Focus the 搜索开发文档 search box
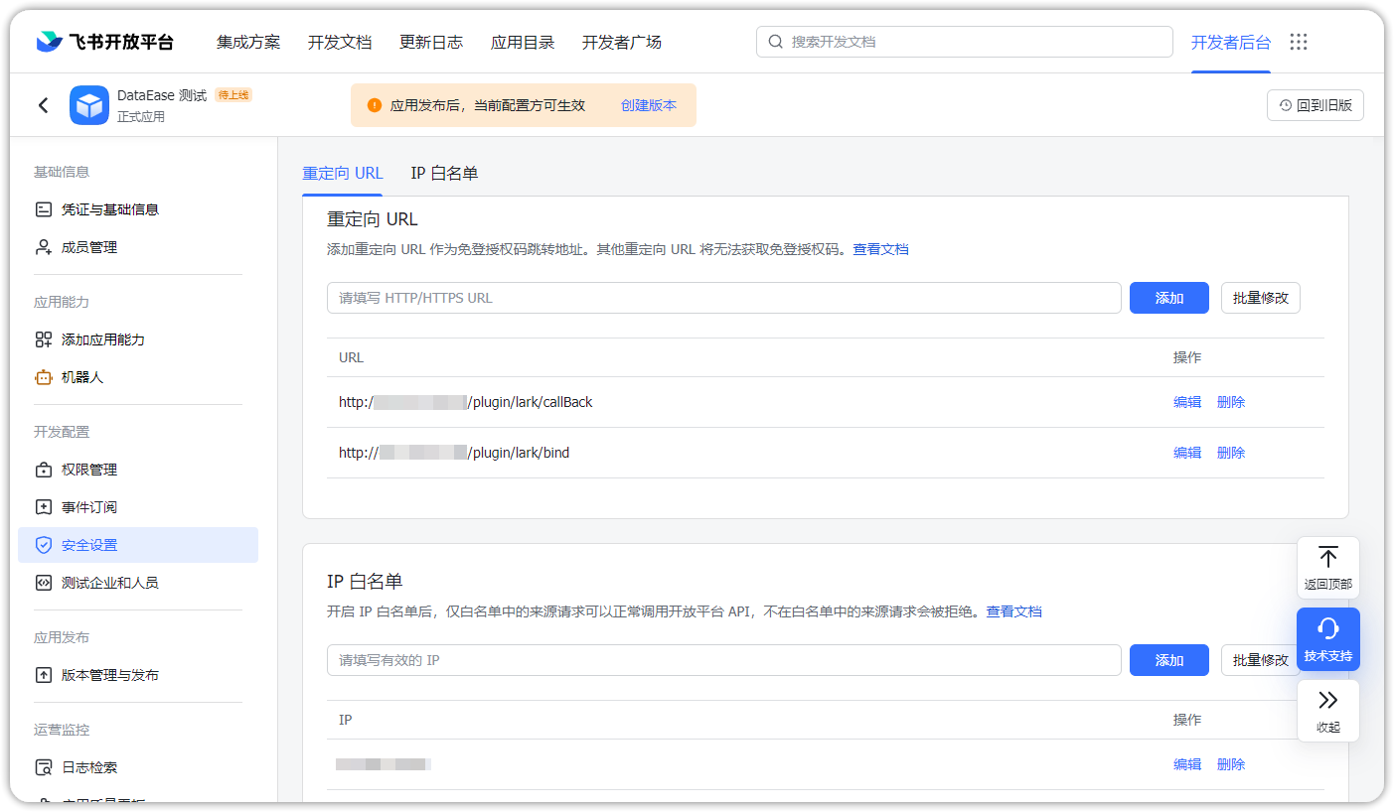The height and width of the screenshot is (812, 1394). click(x=965, y=42)
